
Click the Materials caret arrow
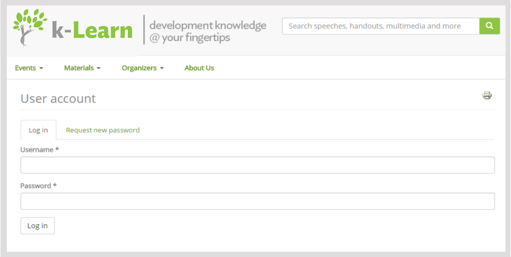click(98, 68)
